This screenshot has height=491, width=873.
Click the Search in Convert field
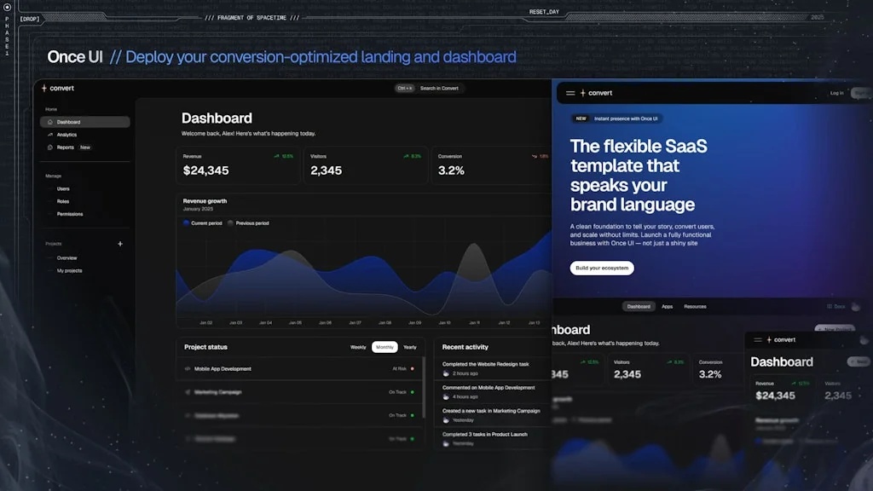click(x=438, y=88)
